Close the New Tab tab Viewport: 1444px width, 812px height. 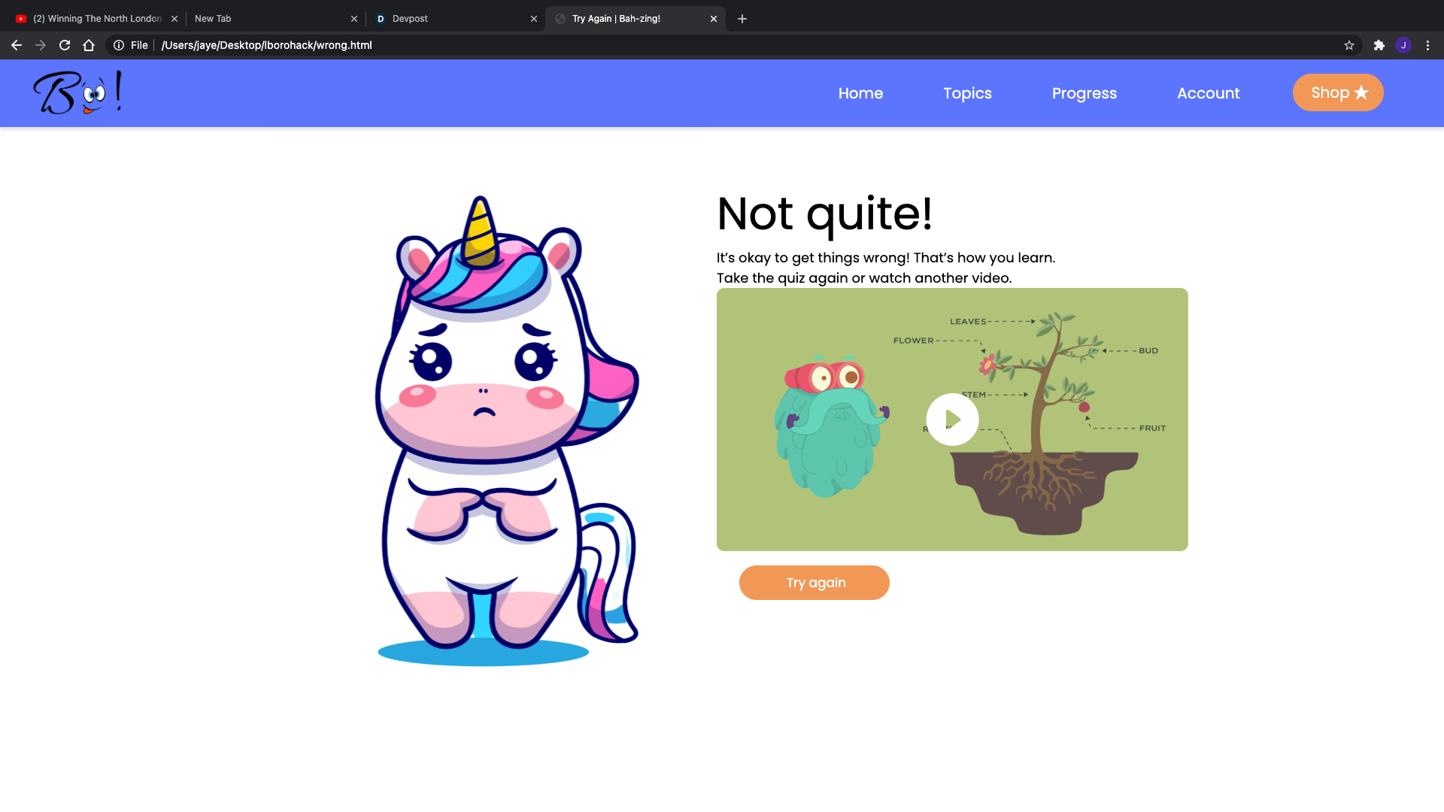coord(354,19)
